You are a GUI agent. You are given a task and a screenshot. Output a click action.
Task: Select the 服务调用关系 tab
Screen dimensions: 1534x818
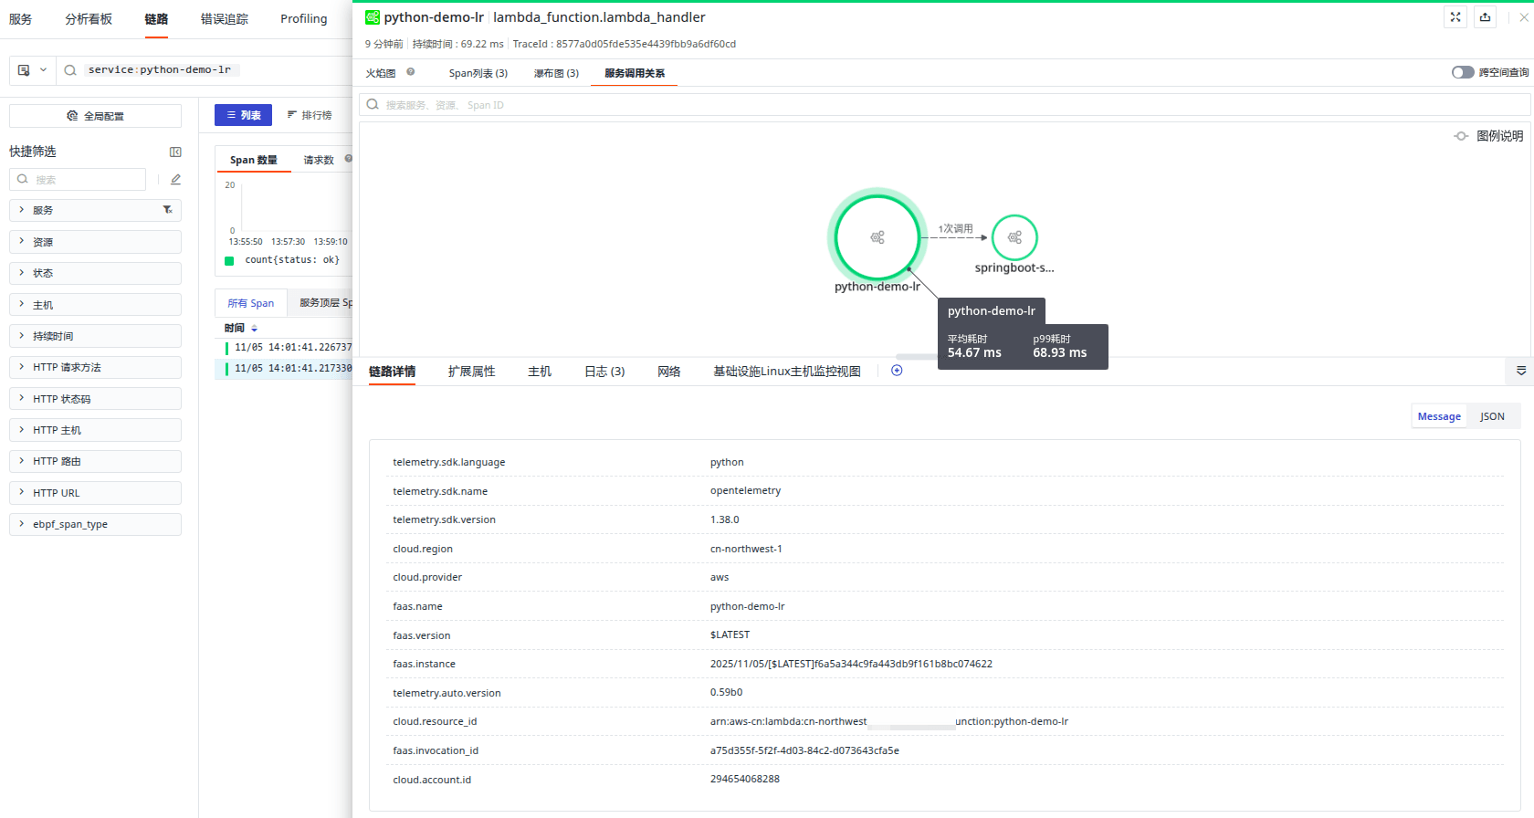pos(635,73)
